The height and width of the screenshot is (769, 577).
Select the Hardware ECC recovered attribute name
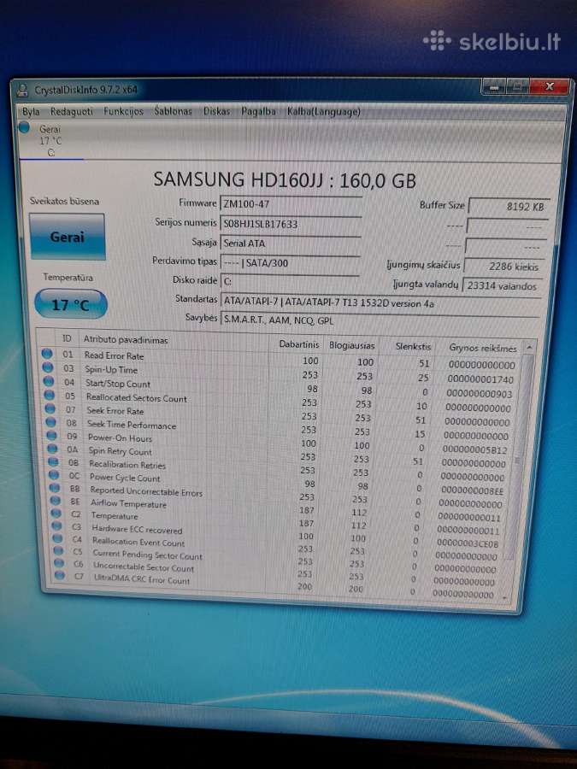pyautogui.click(x=137, y=529)
